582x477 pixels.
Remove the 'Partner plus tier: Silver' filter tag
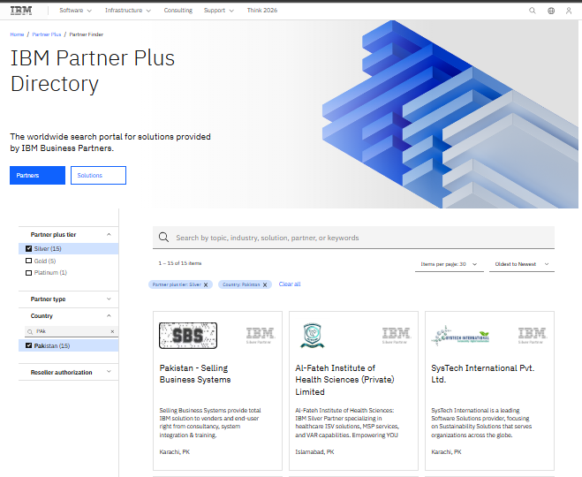click(206, 284)
